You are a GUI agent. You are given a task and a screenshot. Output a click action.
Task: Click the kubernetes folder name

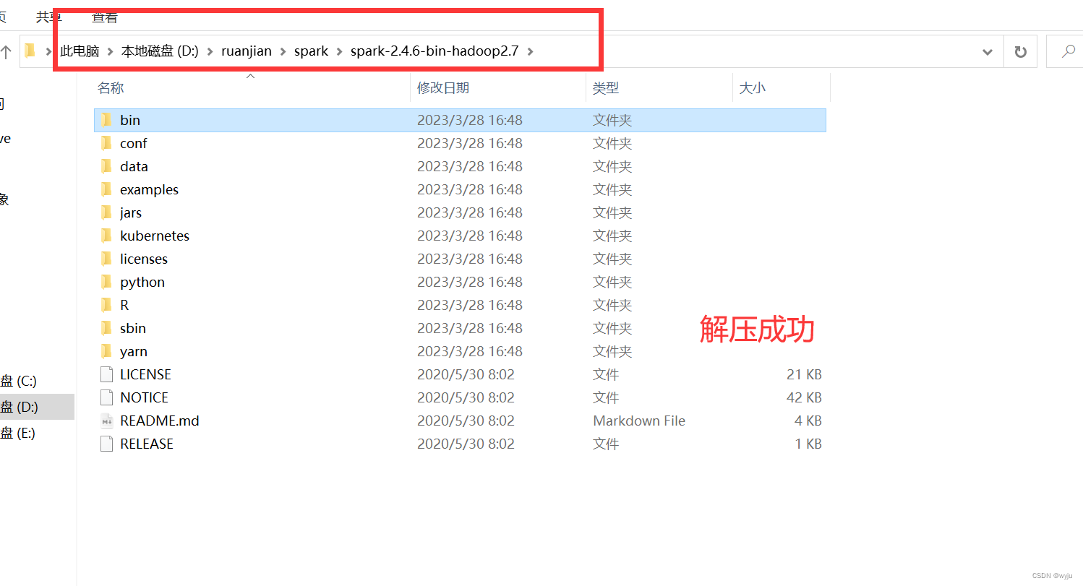(155, 236)
